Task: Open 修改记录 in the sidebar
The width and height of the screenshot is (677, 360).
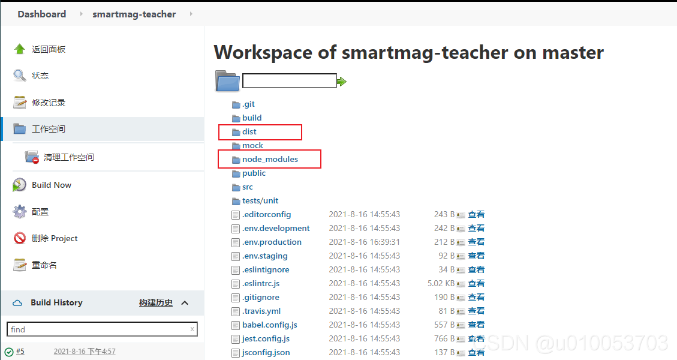Action: (49, 103)
